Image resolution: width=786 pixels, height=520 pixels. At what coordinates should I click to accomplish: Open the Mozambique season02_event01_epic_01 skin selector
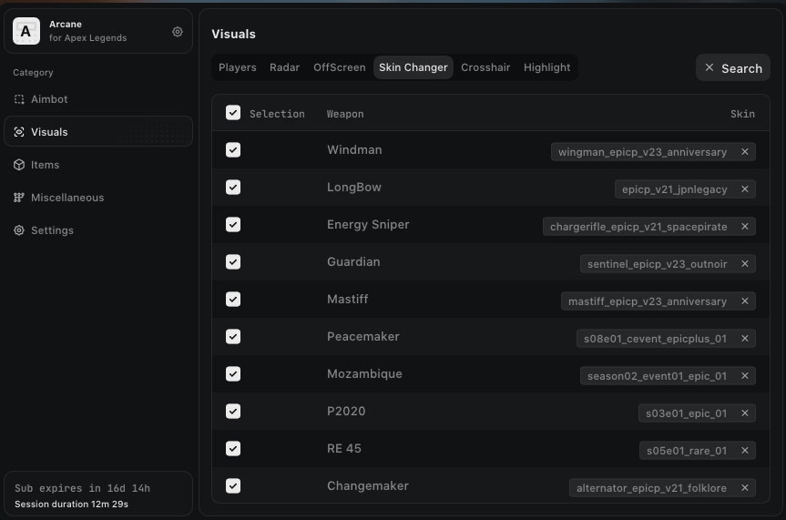[656, 376]
